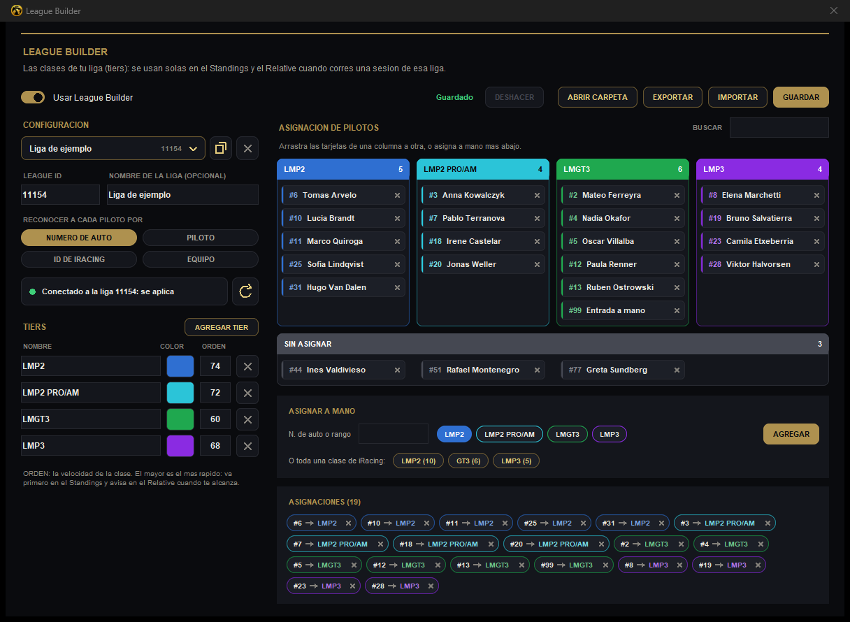Screen dimensions: 850x622
Task: Remove Hugo Van Dalen card
Action: click(397, 287)
